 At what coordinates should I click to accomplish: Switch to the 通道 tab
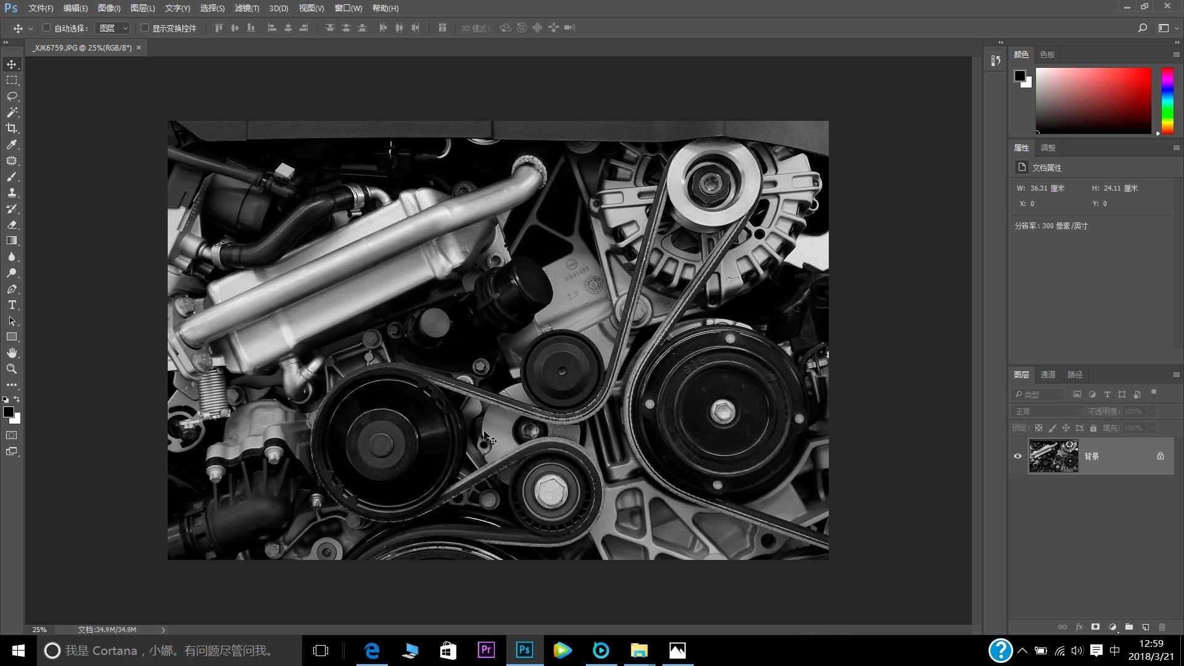(x=1048, y=374)
